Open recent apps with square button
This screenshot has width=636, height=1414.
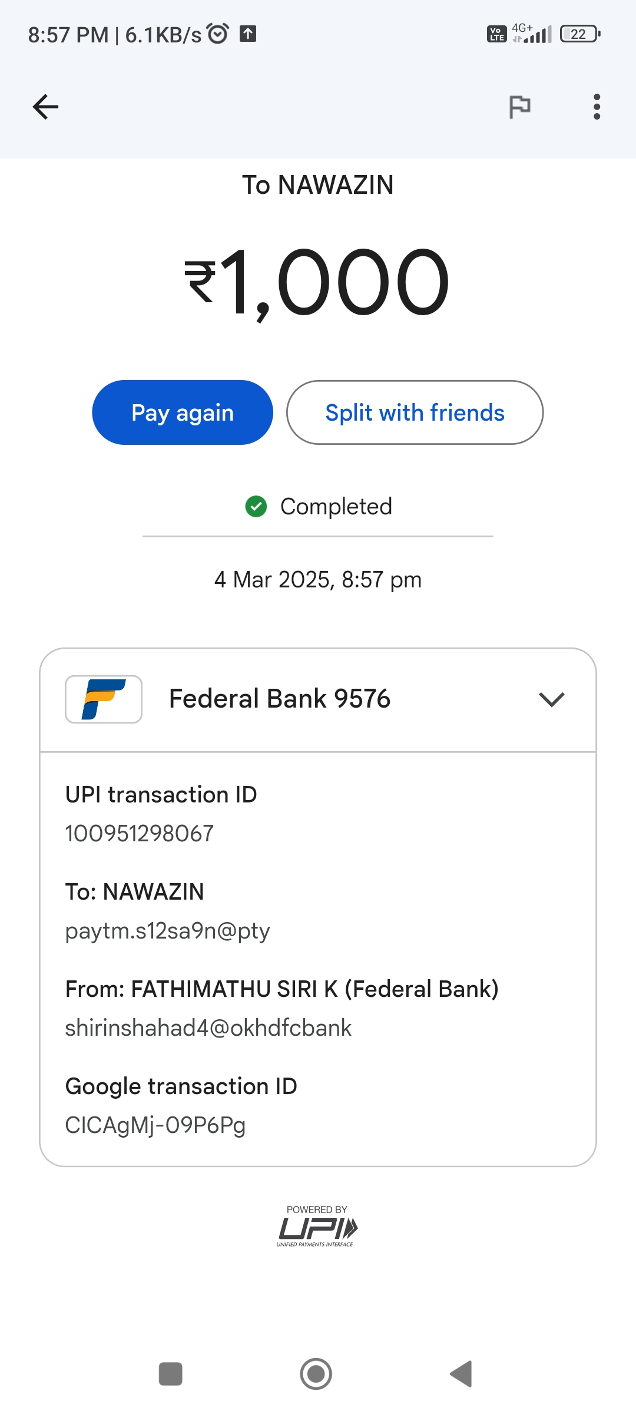pos(171,1374)
